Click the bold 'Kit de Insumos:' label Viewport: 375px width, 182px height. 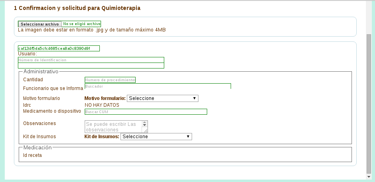tap(102, 137)
